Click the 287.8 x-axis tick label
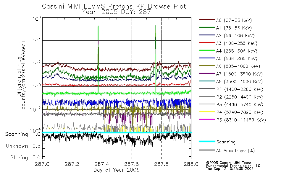 [161, 164]
